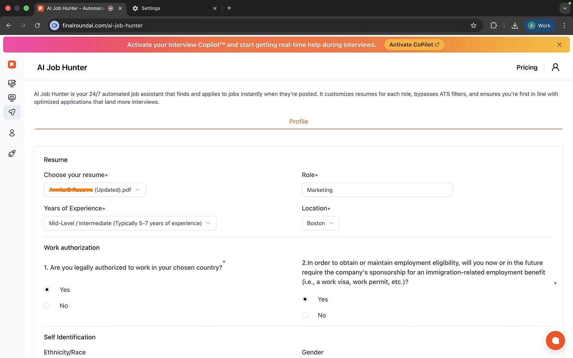This screenshot has height=358, width=573.
Task: Click the Gender label
Action: [x=312, y=352]
